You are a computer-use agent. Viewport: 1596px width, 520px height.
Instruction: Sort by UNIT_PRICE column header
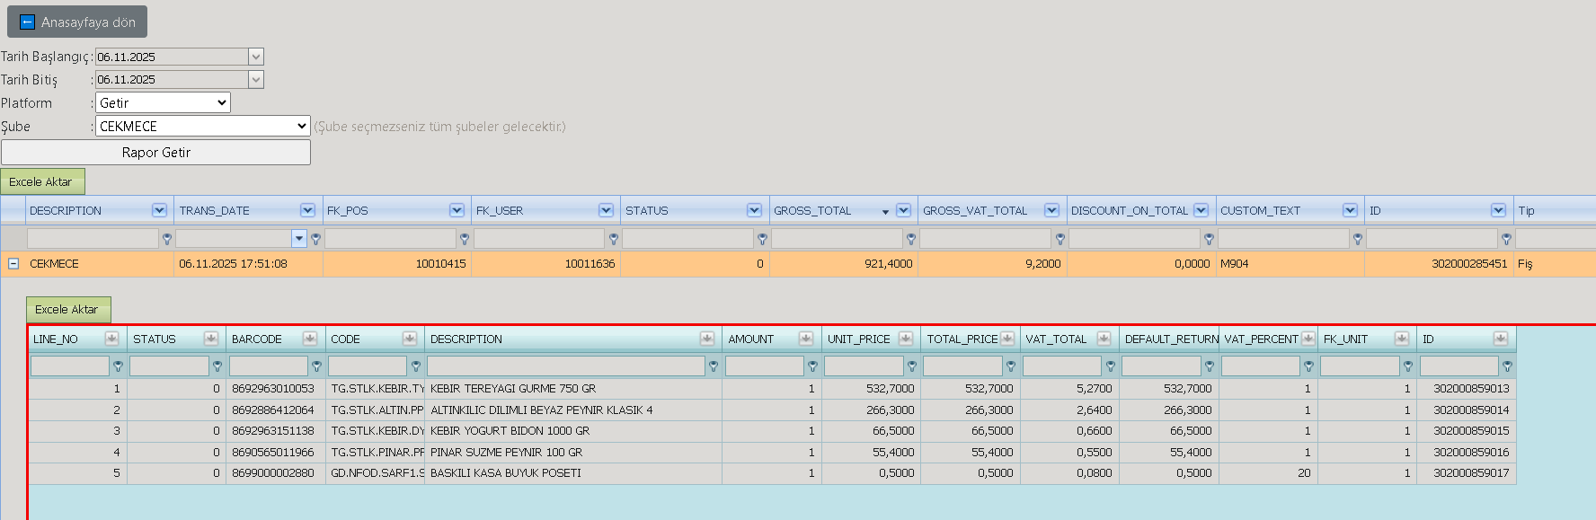tap(858, 339)
